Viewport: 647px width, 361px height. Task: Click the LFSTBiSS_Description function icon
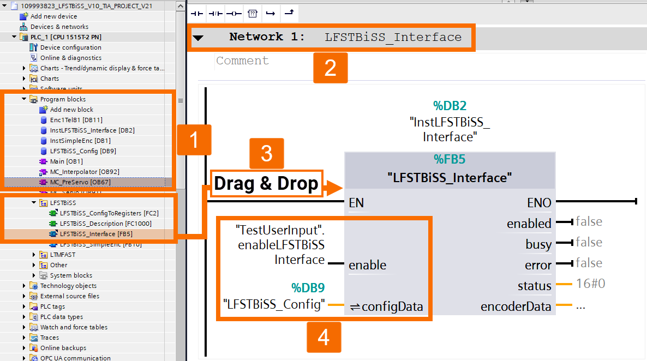point(53,223)
